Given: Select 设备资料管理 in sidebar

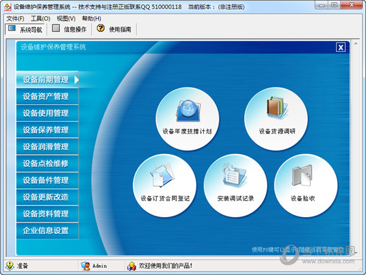Looking at the screenshot, I should [x=48, y=214].
